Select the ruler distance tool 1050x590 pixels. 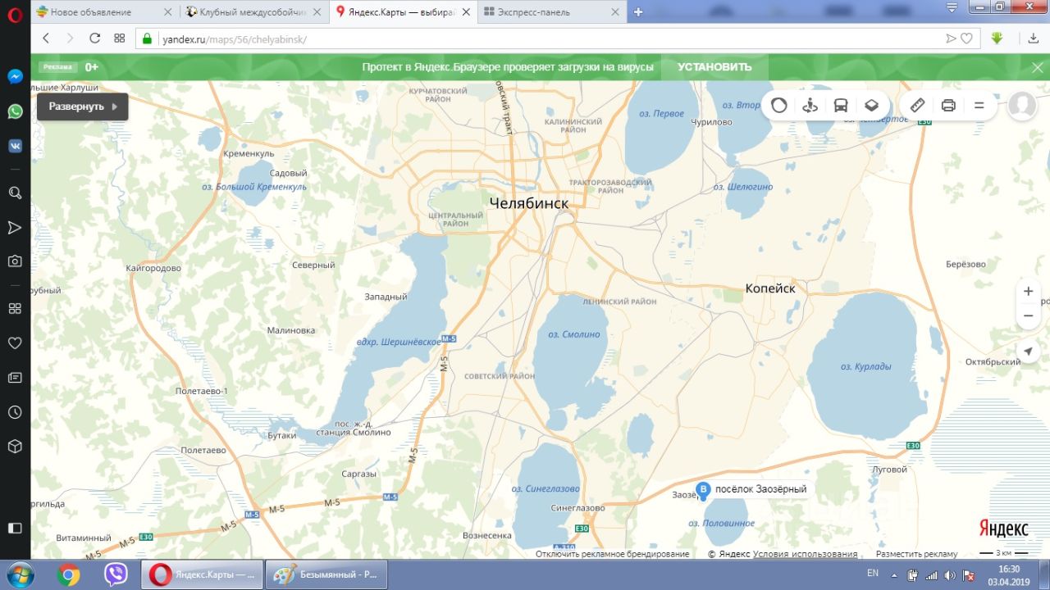click(918, 105)
